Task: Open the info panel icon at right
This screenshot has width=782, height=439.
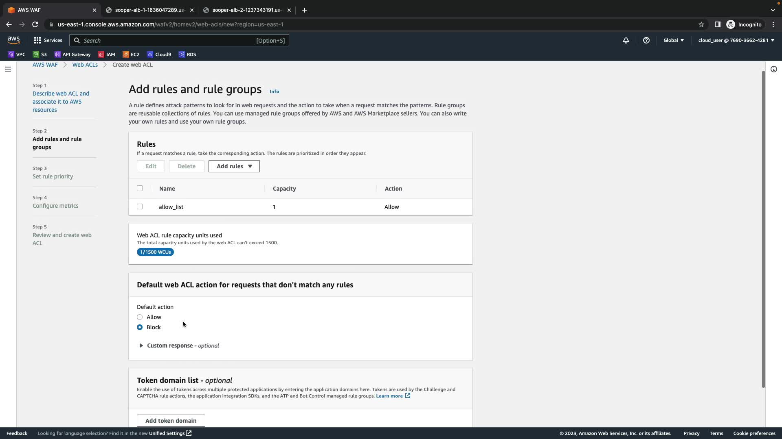Action: (x=773, y=69)
